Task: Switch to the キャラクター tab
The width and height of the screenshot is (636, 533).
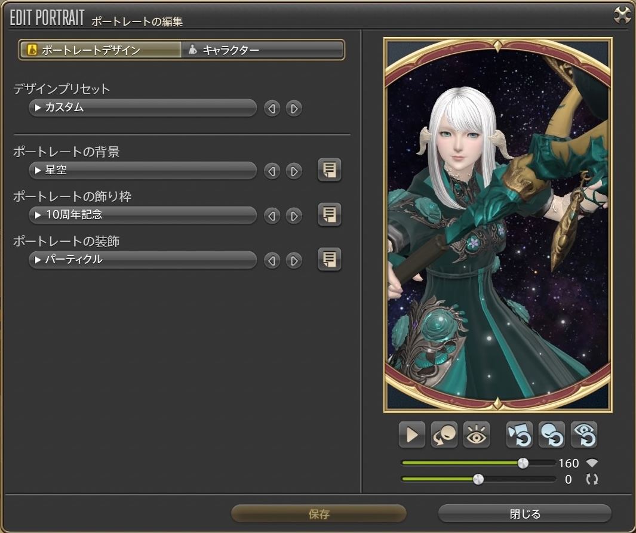Action: coord(263,50)
